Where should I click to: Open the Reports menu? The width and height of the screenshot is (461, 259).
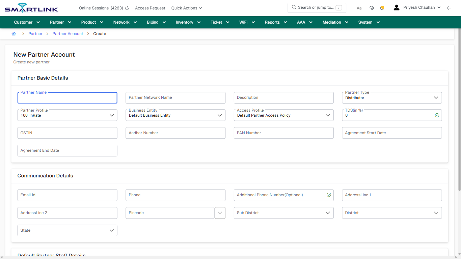(275, 22)
